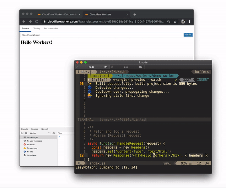
Task: Click the Ignoring stale first change line
Action: pyautogui.click(x=122, y=96)
